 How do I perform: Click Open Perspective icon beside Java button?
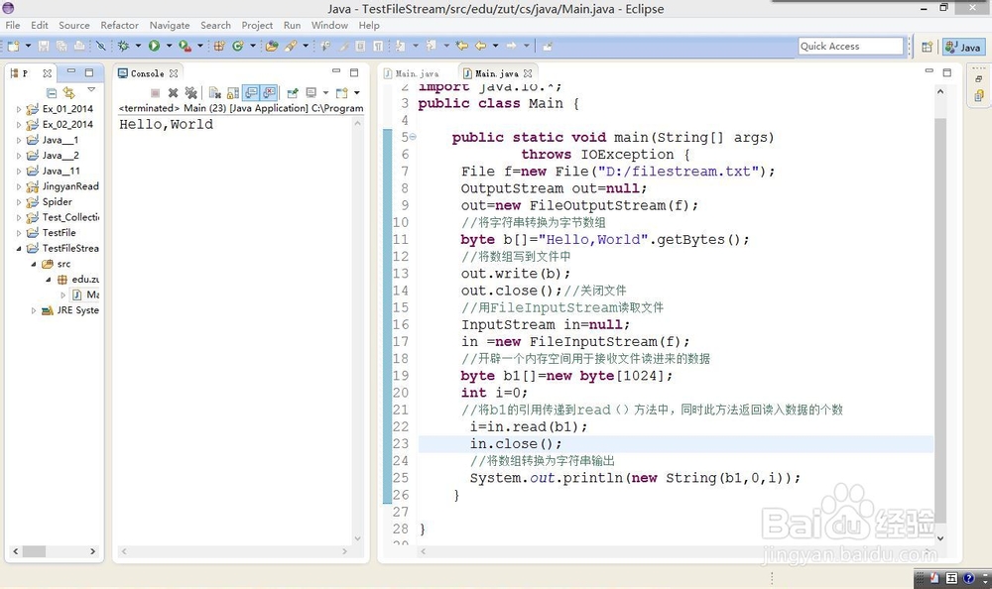pyautogui.click(x=927, y=47)
